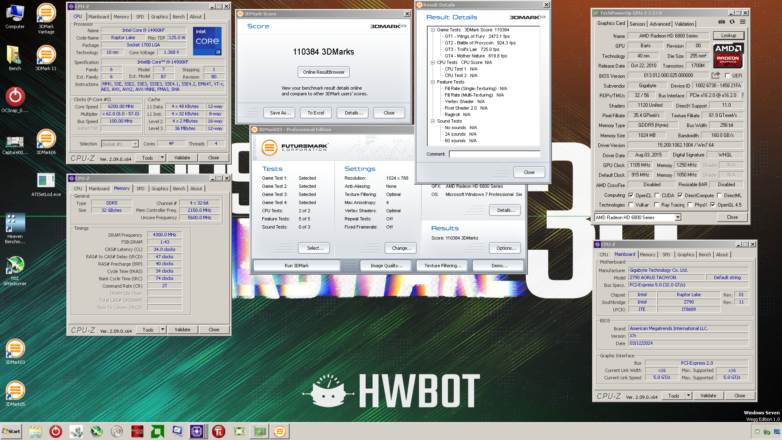
Task: Toggle the CUDA checkbox
Action: 657,196
